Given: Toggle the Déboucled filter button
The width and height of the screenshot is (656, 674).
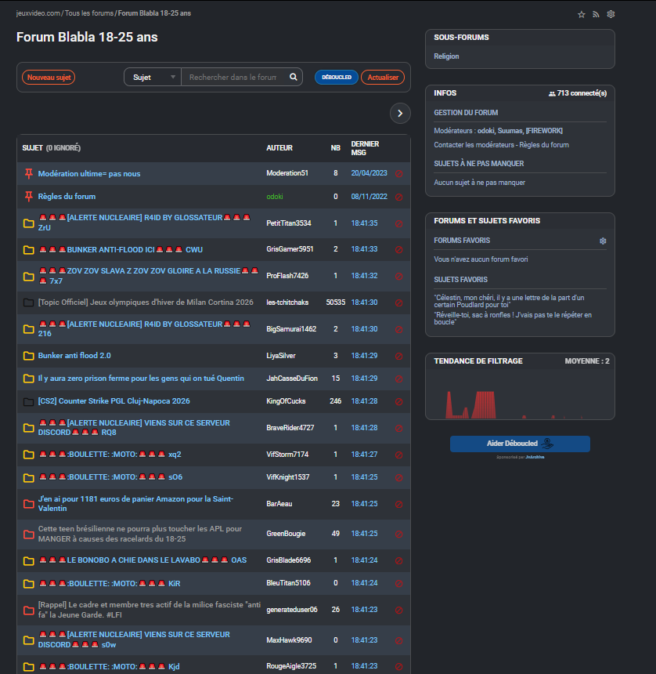Looking at the screenshot, I should coord(337,78).
